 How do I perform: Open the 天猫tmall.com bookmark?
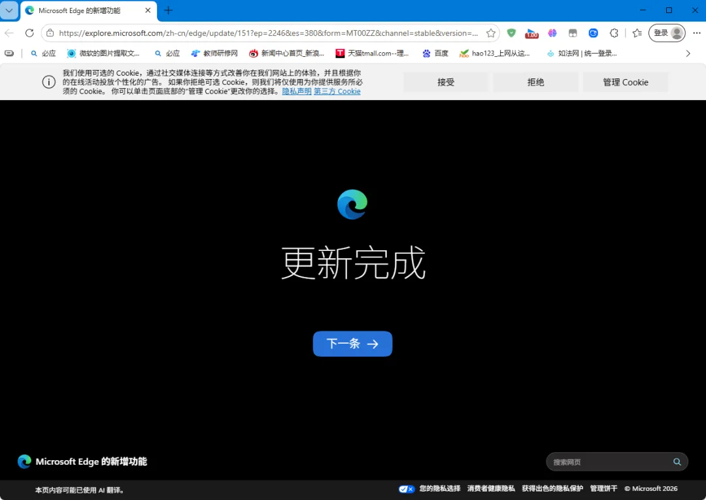[x=373, y=53]
